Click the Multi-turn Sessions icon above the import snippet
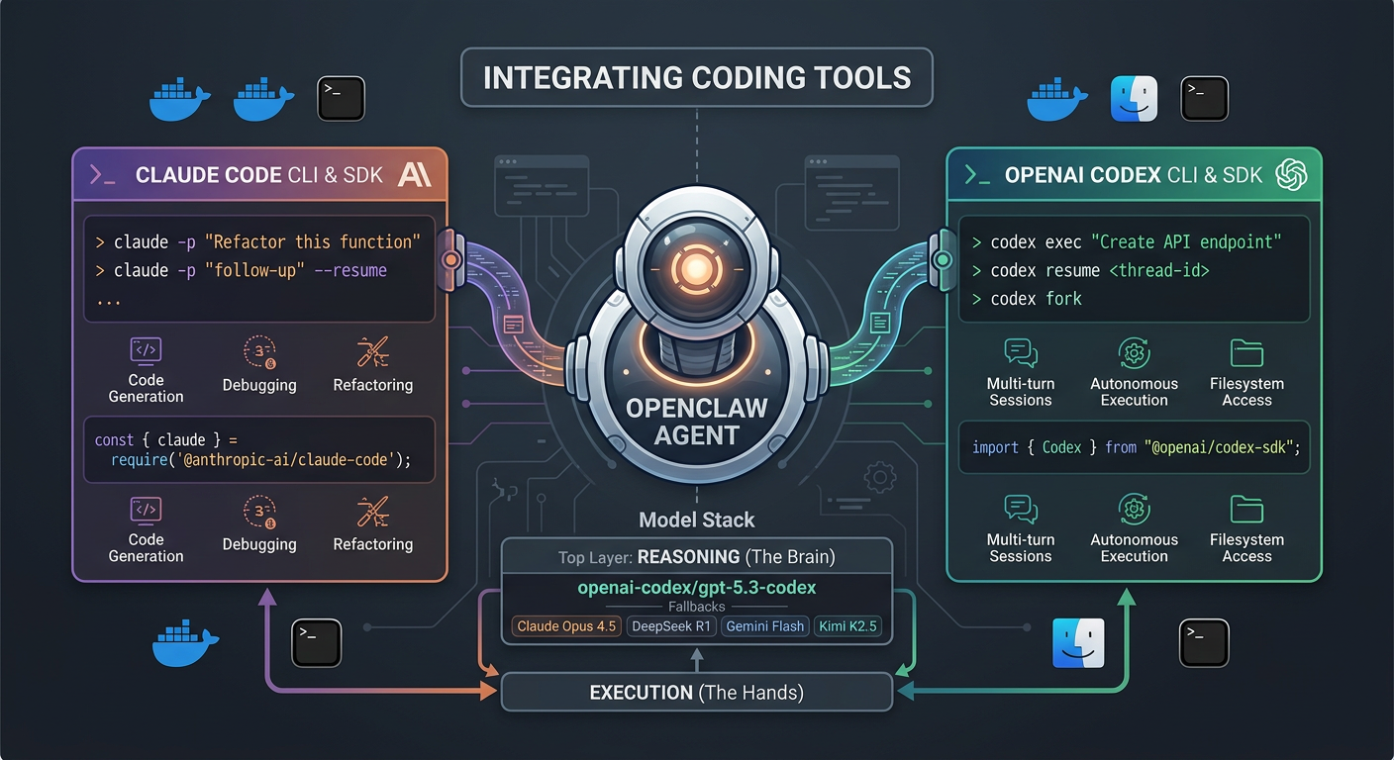Image resolution: width=1394 pixels, height=760 pixels. (x=1020, y=352)
